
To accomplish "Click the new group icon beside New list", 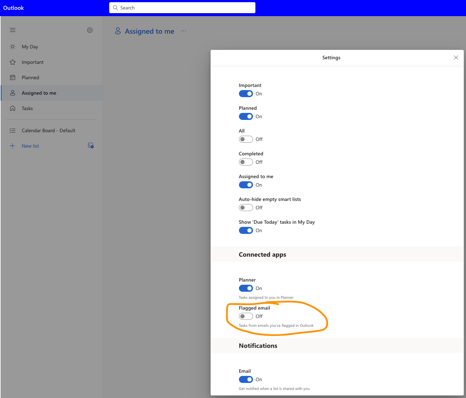I will point(91,146).
